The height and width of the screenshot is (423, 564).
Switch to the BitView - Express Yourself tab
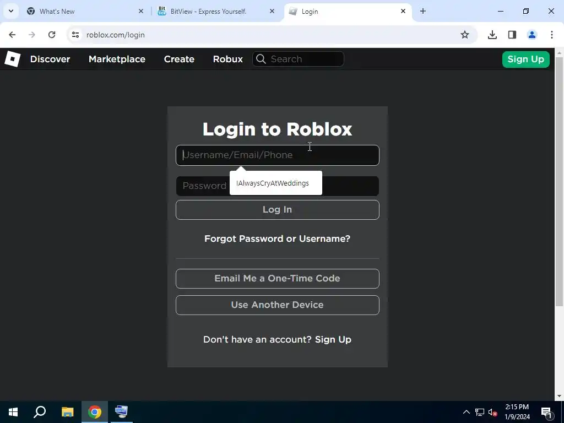[217, 11]
